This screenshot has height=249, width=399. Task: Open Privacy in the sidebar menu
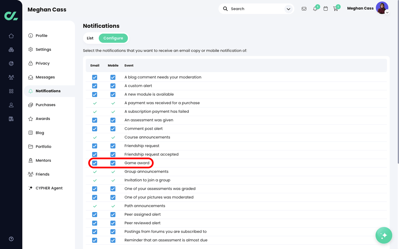click(x=43, y=63)
